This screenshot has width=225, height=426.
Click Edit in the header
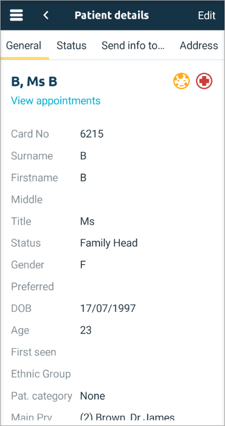(x=206, y=15)
